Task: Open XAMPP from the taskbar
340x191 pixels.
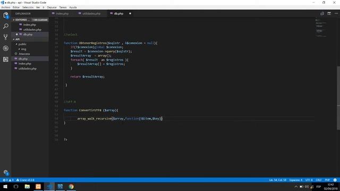Action: tap(38, 186)
